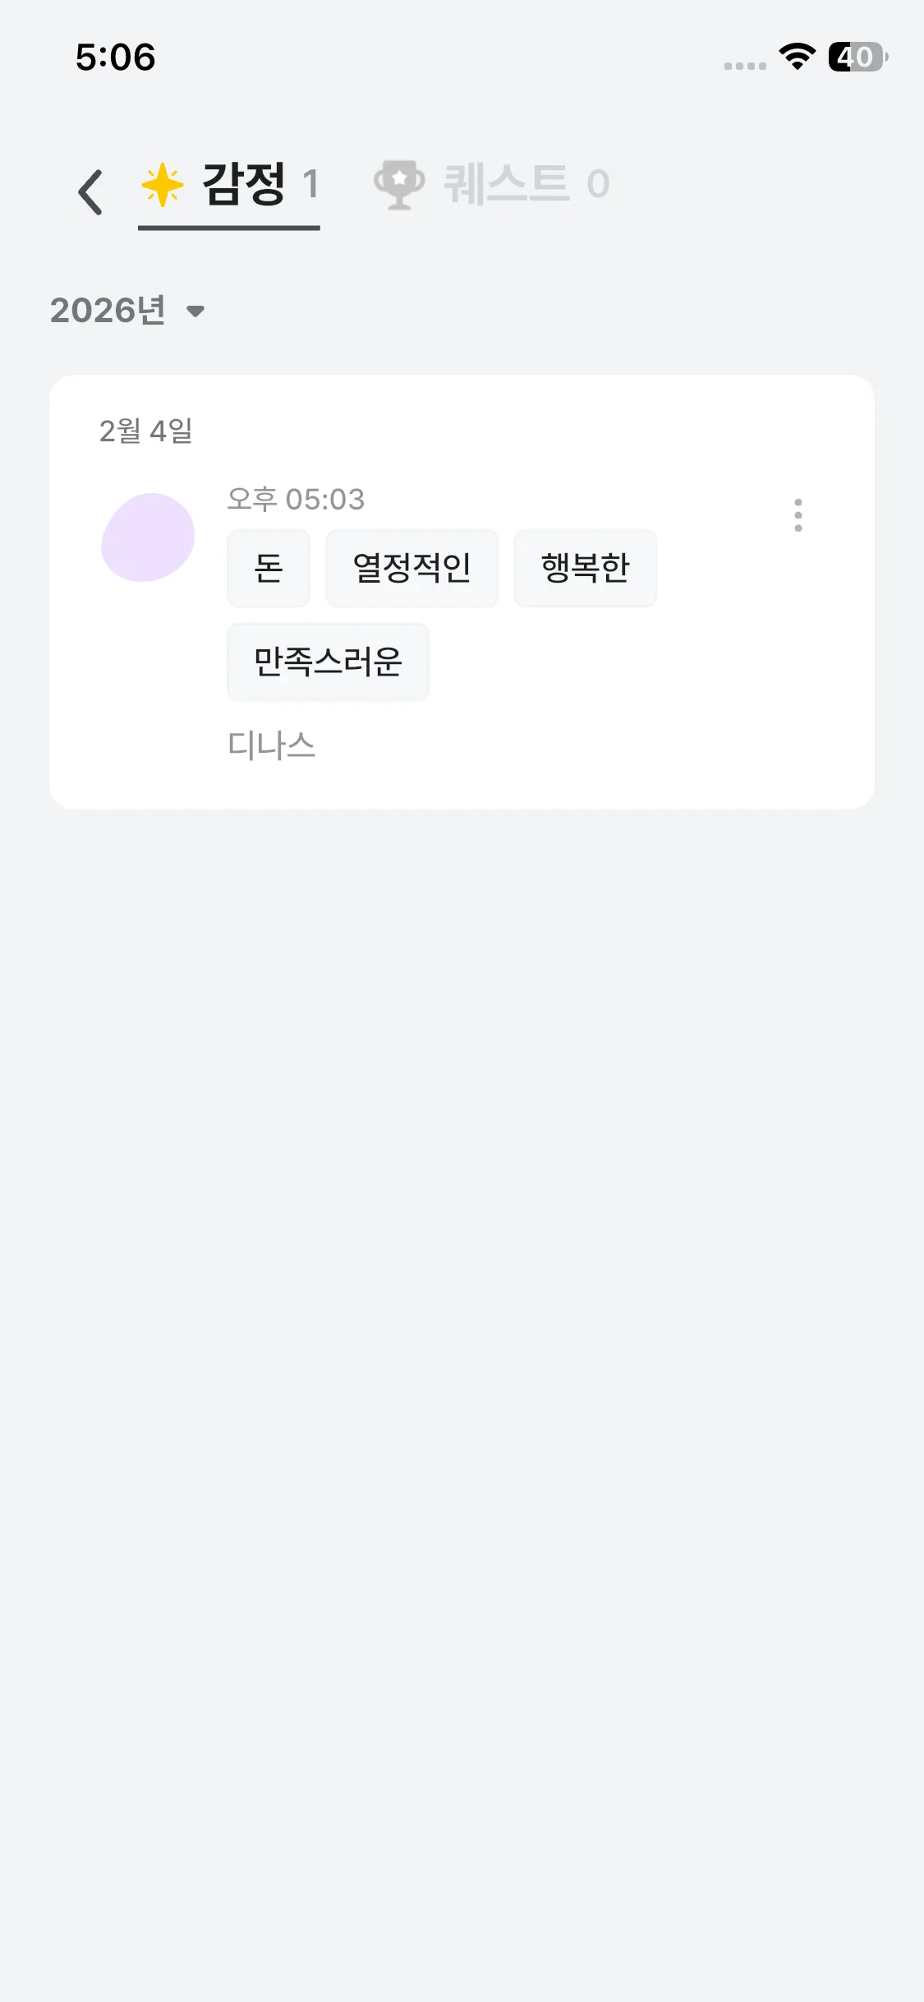This screenshot has width=924, height=2002.
Task: Open the 2026년 year selector
Action: (x=109, y=311)
